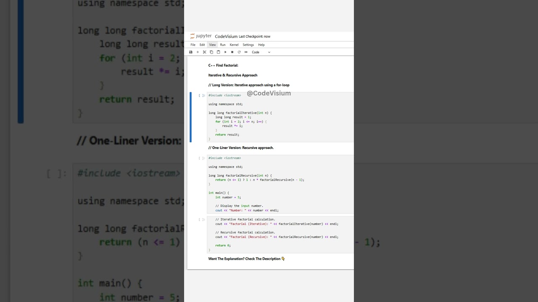Open the File menu
The image size is (538, 302).
(x=193, y=45)
